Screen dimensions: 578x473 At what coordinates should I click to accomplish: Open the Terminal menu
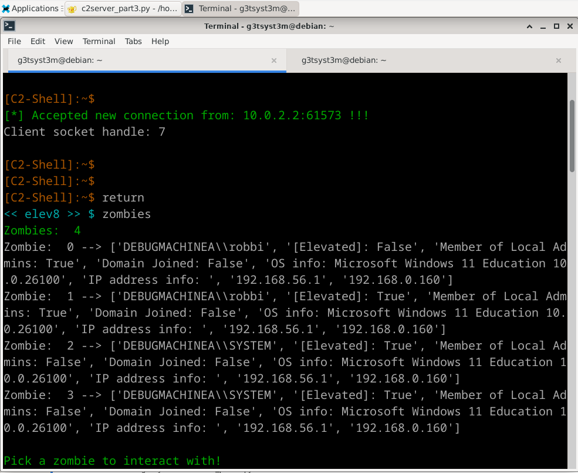(99, 41)
